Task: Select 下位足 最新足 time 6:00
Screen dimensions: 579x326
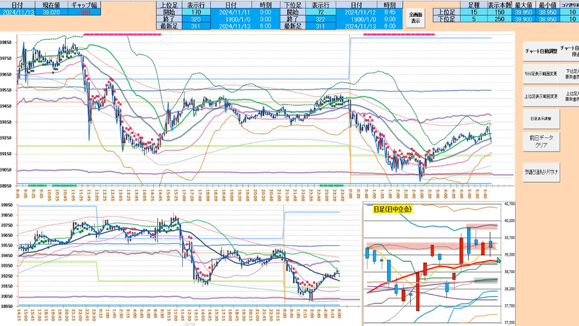Action: [x=390, y=26]
